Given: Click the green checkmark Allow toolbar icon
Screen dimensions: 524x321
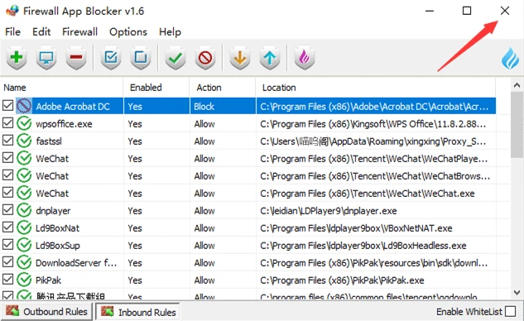Looking at the screenshot, I should (x=175, y=58).
